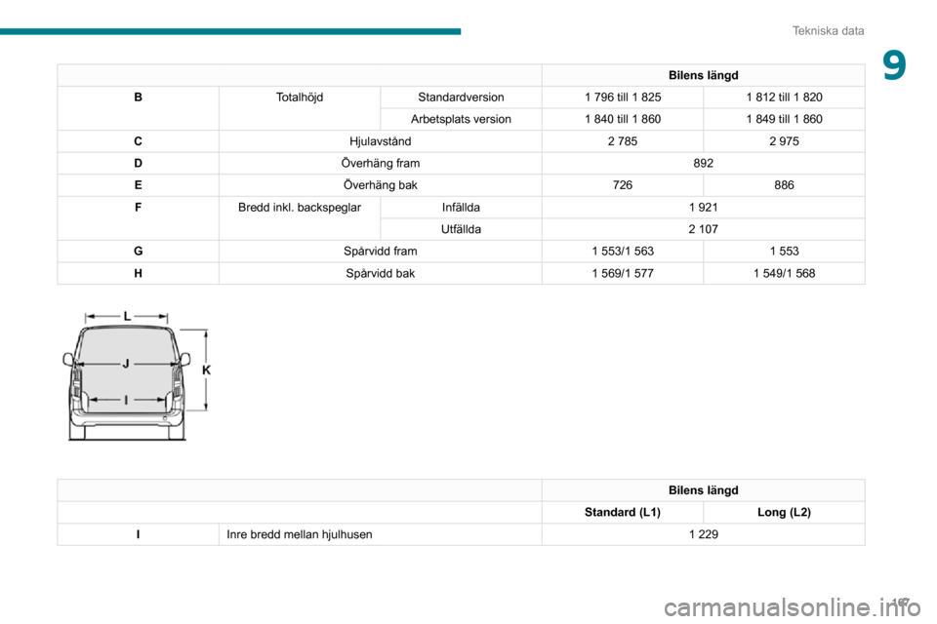Click the wheelbase value "2 785"
This screenshot has height=624, width=937.
pos(623,141)
